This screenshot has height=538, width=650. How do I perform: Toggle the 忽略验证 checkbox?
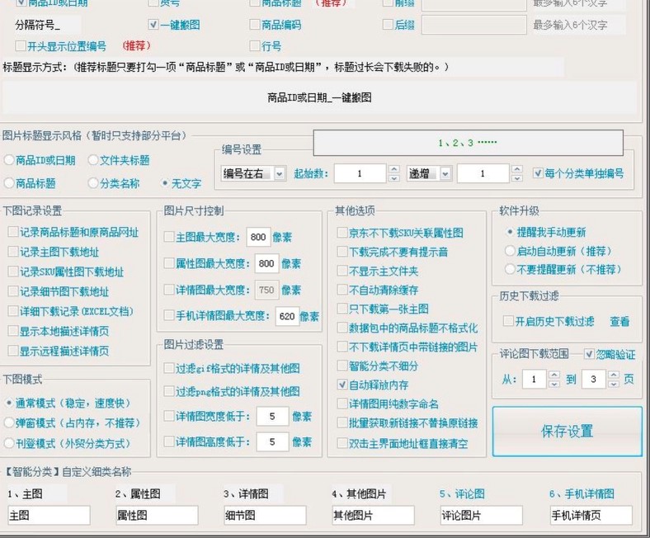pyautogui.click(x=589, y=355)
